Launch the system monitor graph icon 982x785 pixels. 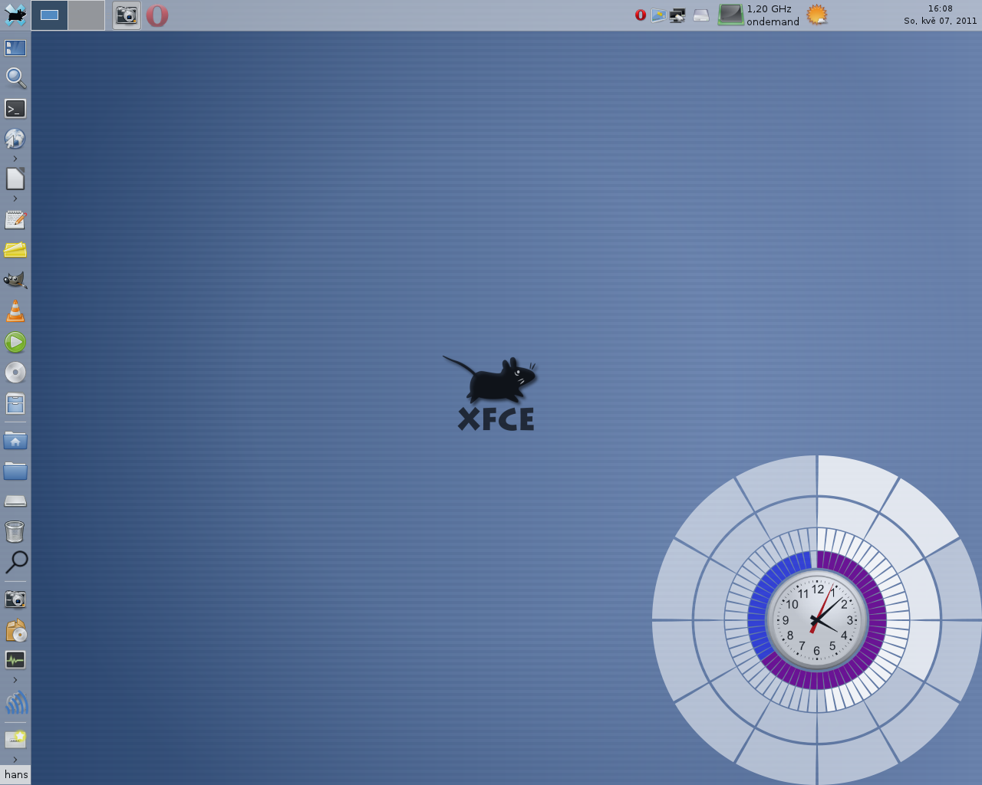(15, 660)
